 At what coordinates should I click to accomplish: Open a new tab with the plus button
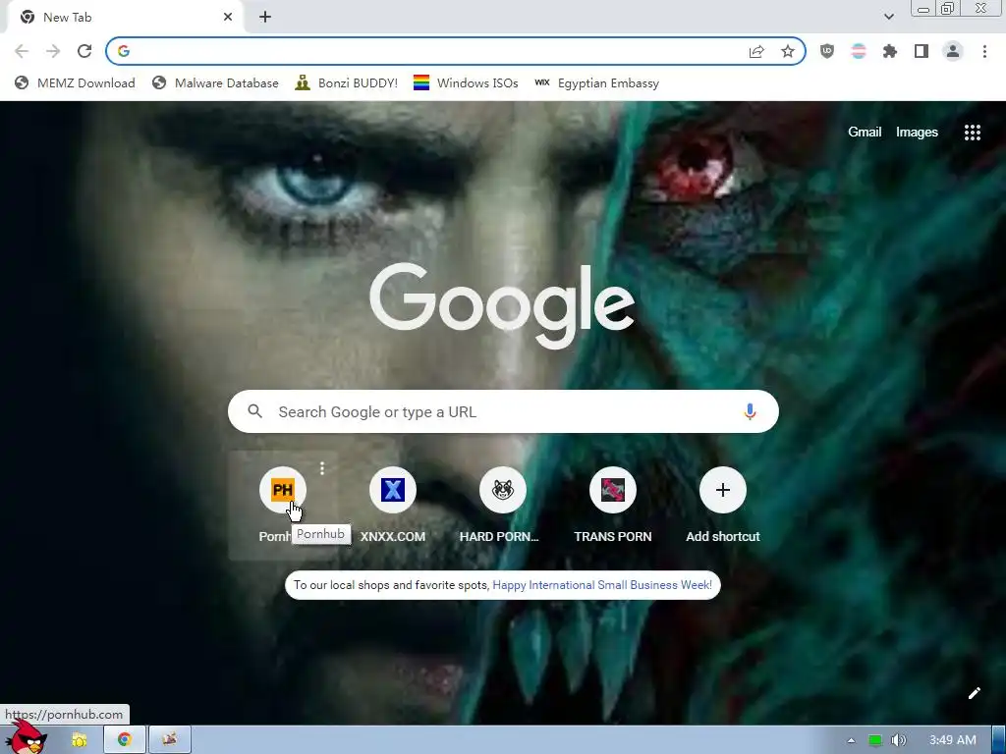pyautogui.click(x=265, y=18)
